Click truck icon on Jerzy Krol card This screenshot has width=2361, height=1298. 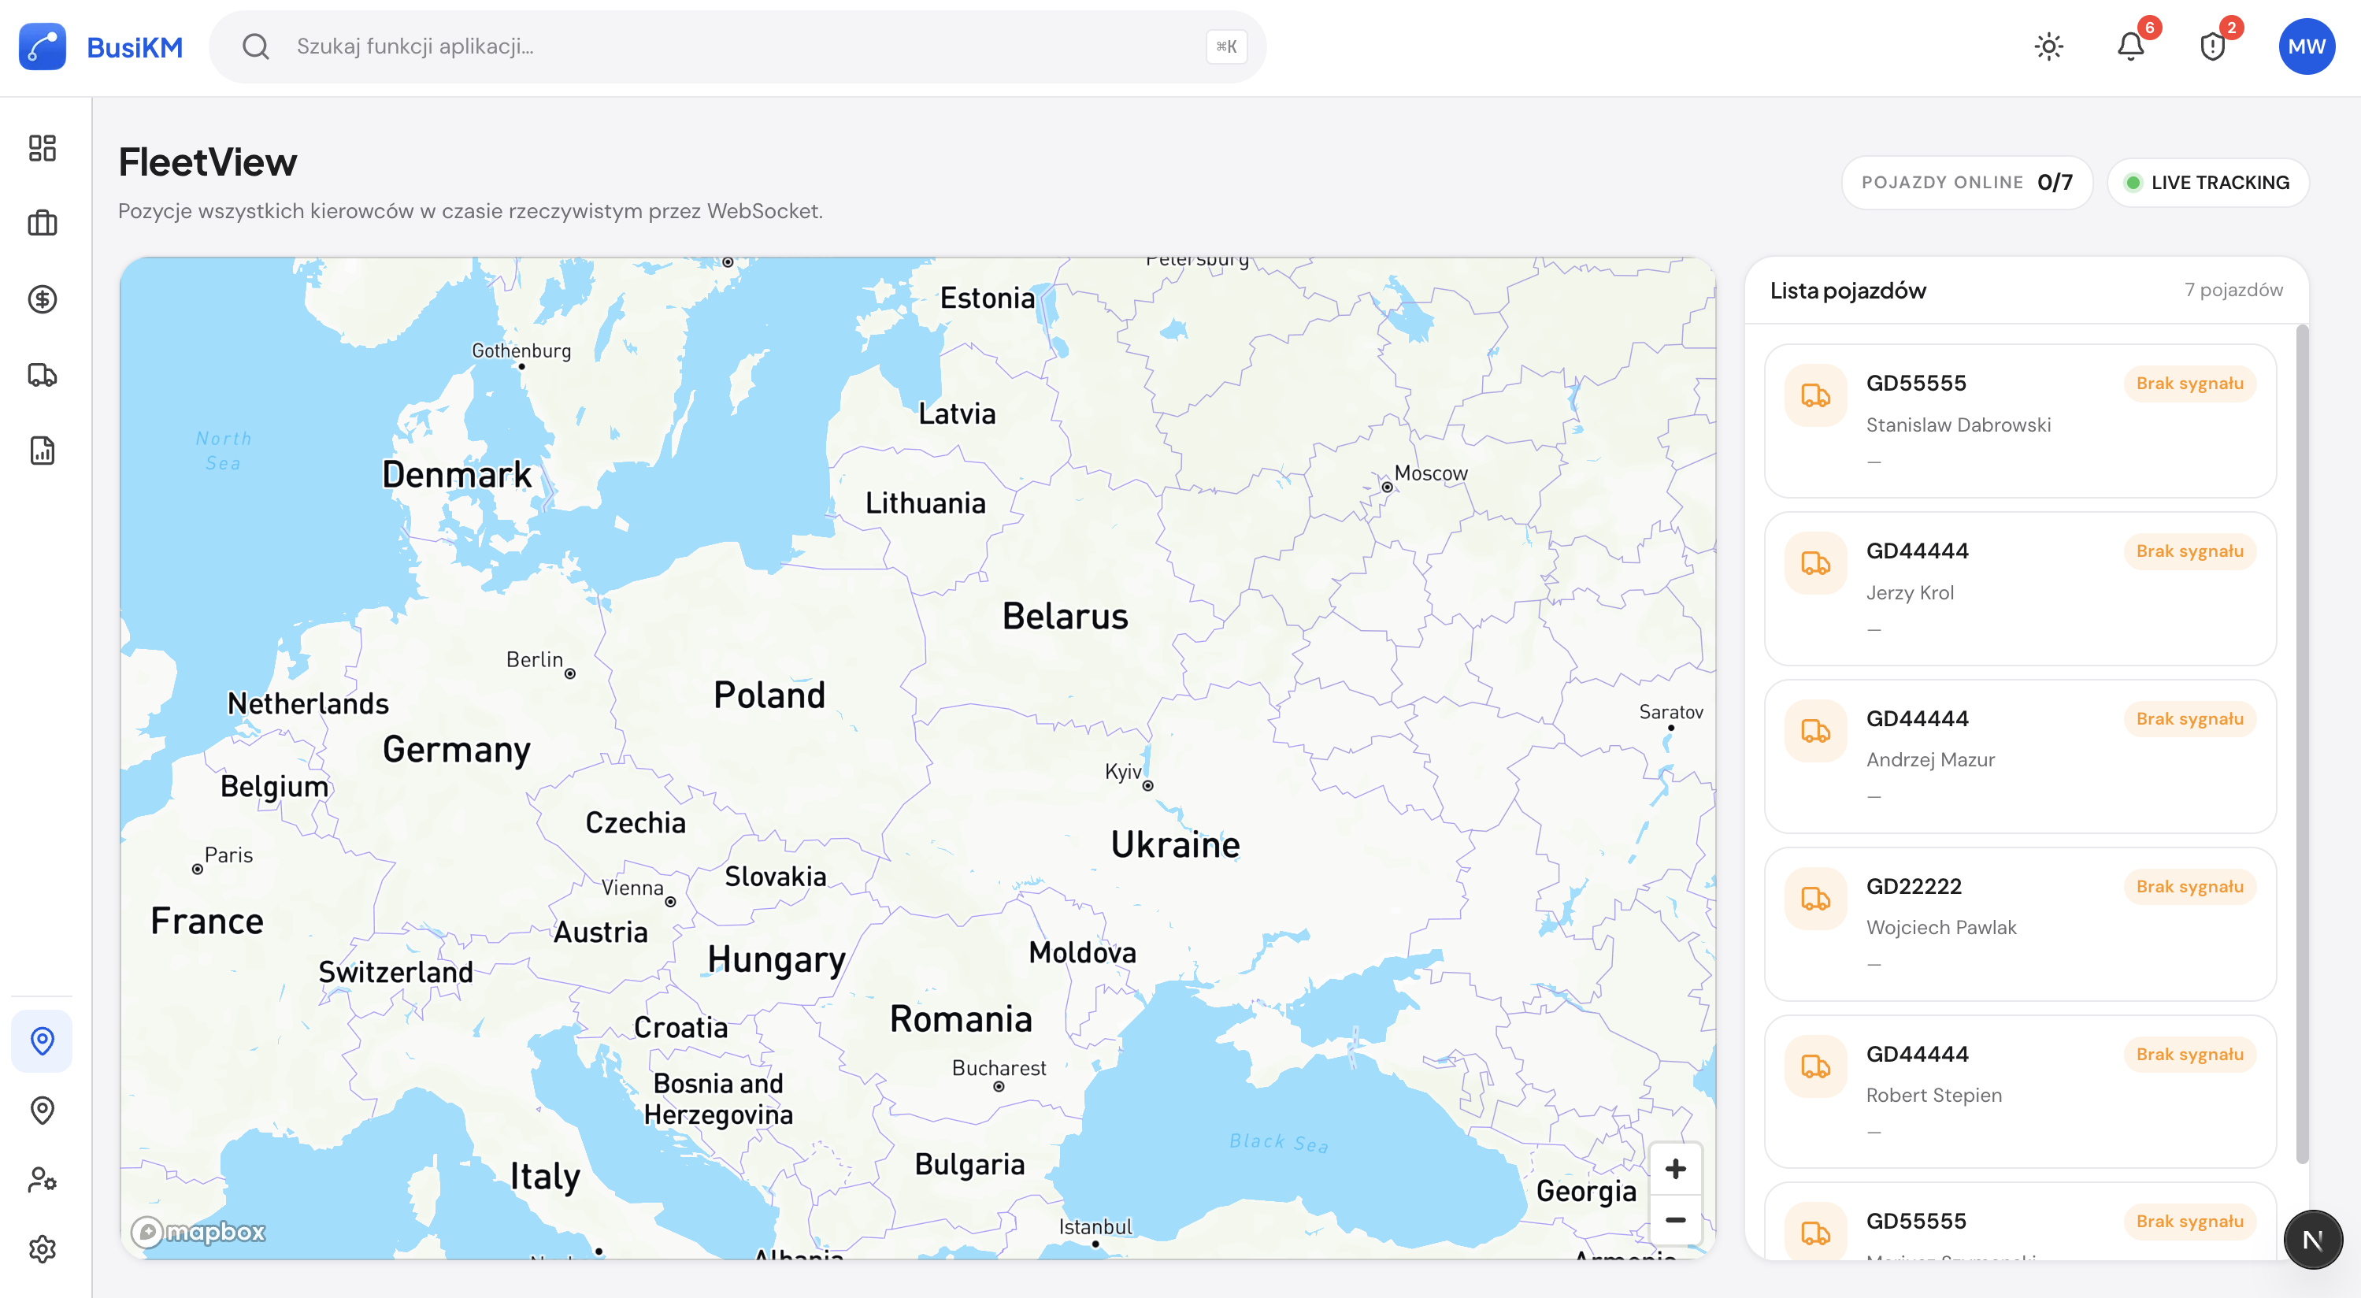tap(1816, 564)
